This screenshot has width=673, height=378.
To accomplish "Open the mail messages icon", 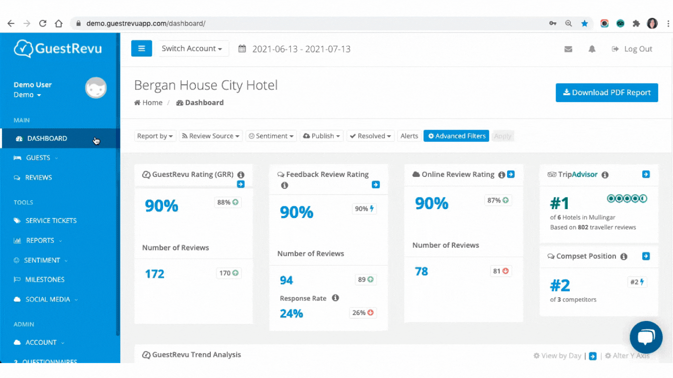I will click(568, 49).
